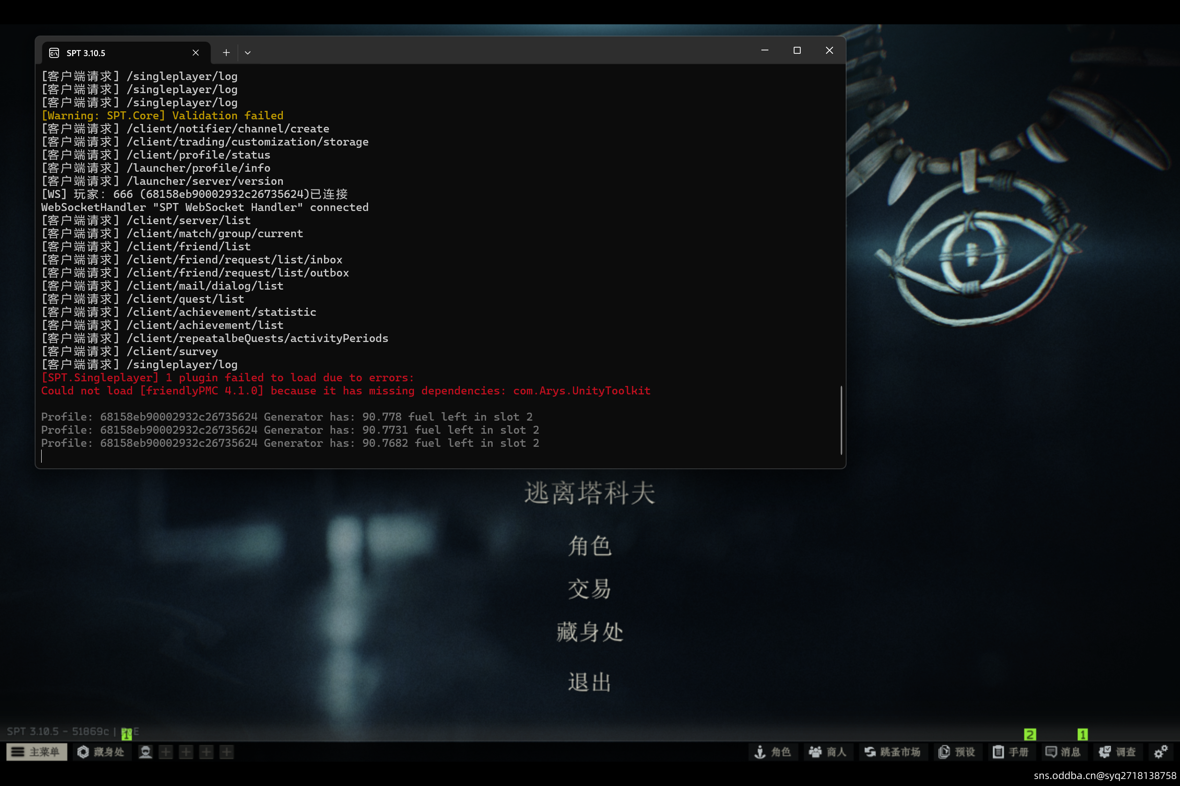Open 角色 anchor icon in bottom taskbar
This screenshot has height=786, width=1180.
pyautogui.click(x=773, y=752)
